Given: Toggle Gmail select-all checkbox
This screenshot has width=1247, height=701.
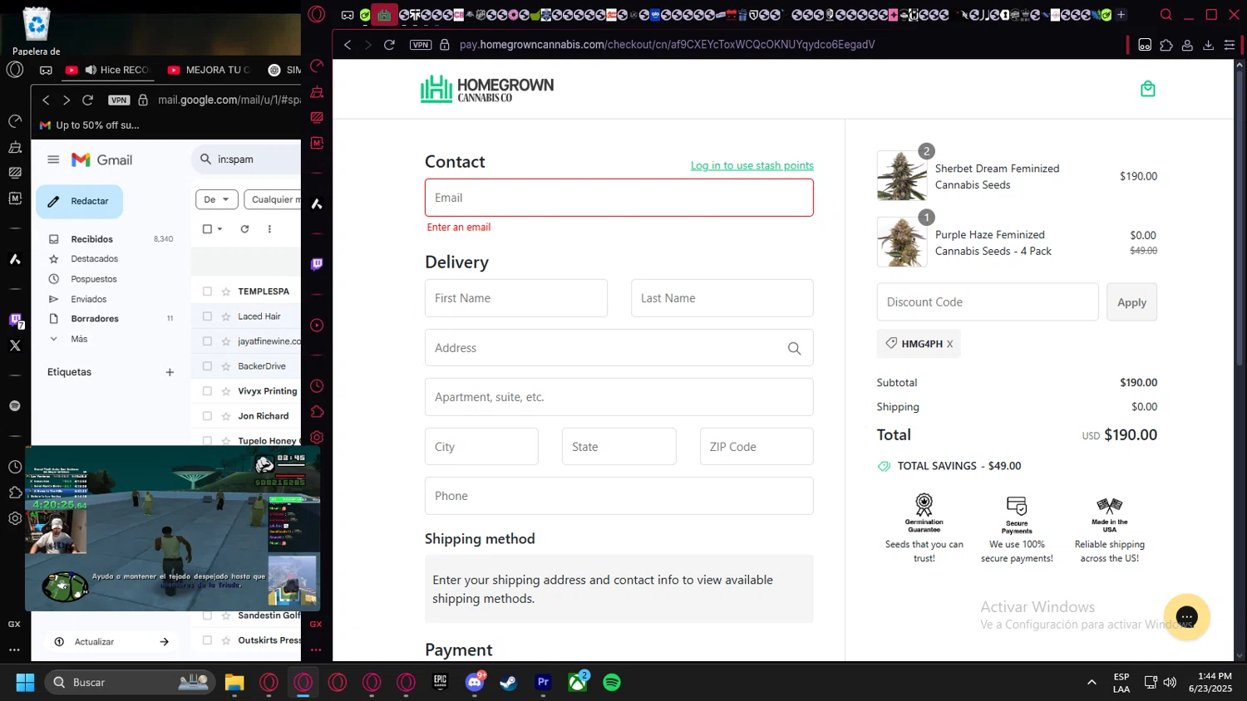Looking at the screenshot, I should [208, 229].
